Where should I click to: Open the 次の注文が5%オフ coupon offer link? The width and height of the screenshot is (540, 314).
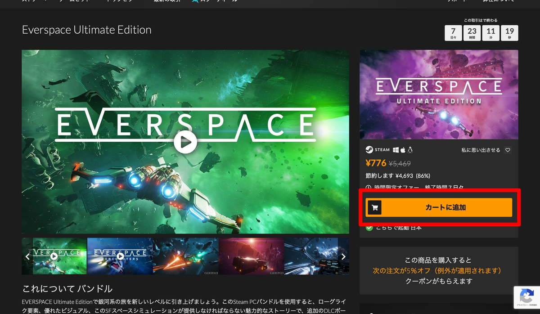click(437, 271)
